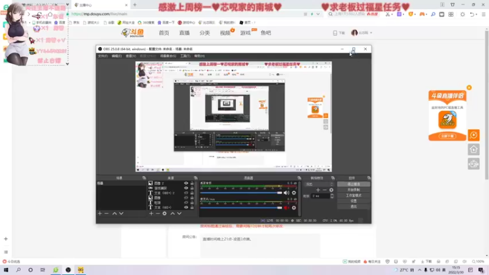Open Windows taskbar search
The image size is (489, 275).
click(x=18, y=269)
